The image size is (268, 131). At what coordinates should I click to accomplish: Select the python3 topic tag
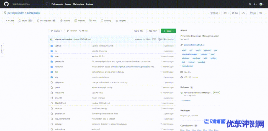click(x=207, y=50)
